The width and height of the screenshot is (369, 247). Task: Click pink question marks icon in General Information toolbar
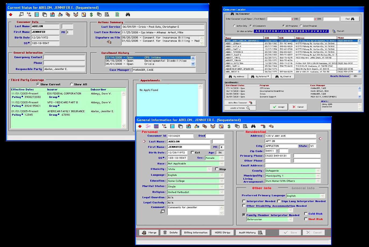pos(148,126)
